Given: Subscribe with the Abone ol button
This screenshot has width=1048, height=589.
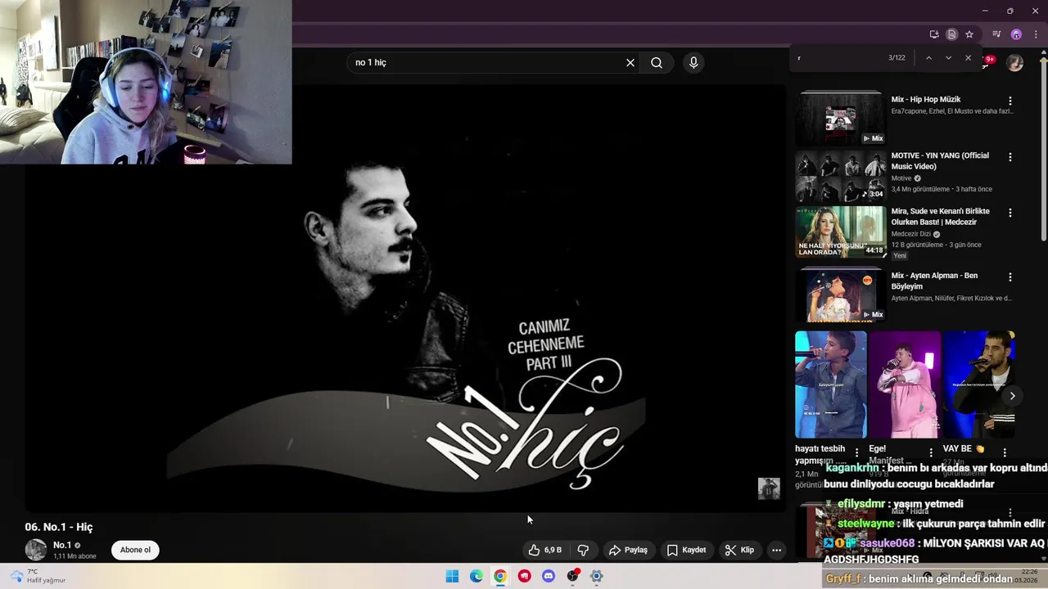Looking at the screenshot, I should pos(135,550).
